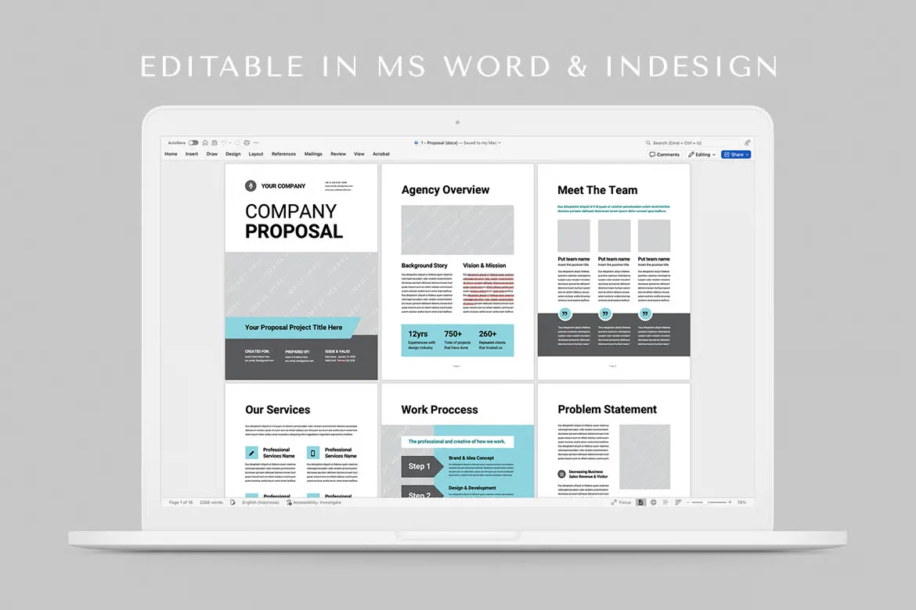Click the YOUR COMPANY logo icon
Image resolution: width=916 pixels, height=610 pixels.
tap(251, 186)
